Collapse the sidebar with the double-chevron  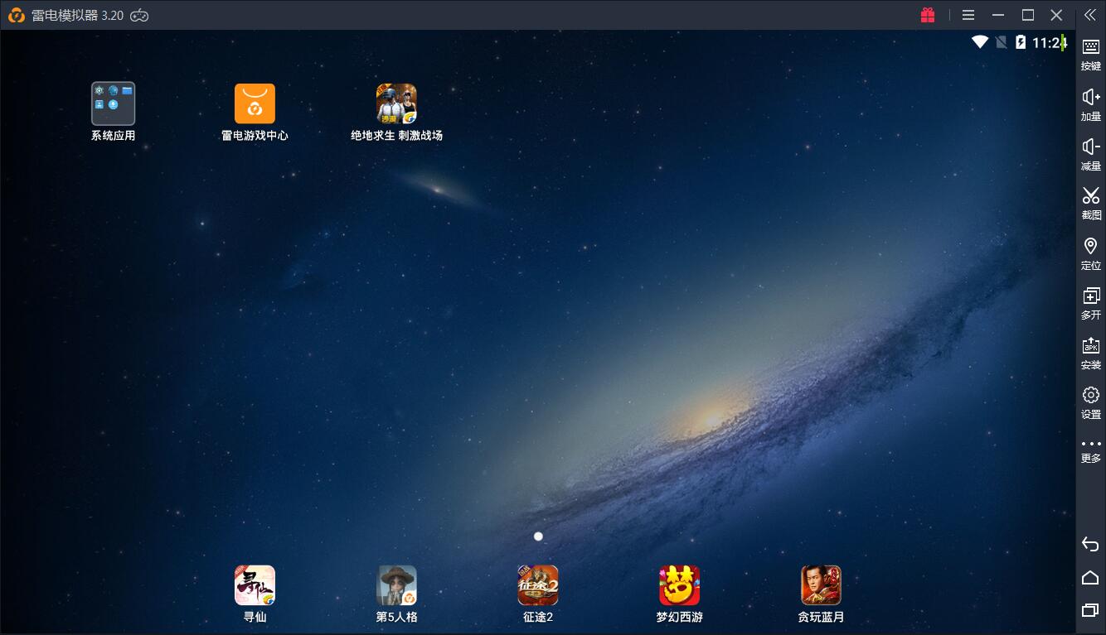click(x=1090, y=15)
